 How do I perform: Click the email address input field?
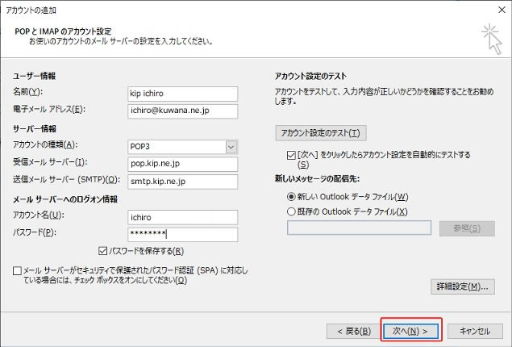pyautogui.click(x=182, y=111)
